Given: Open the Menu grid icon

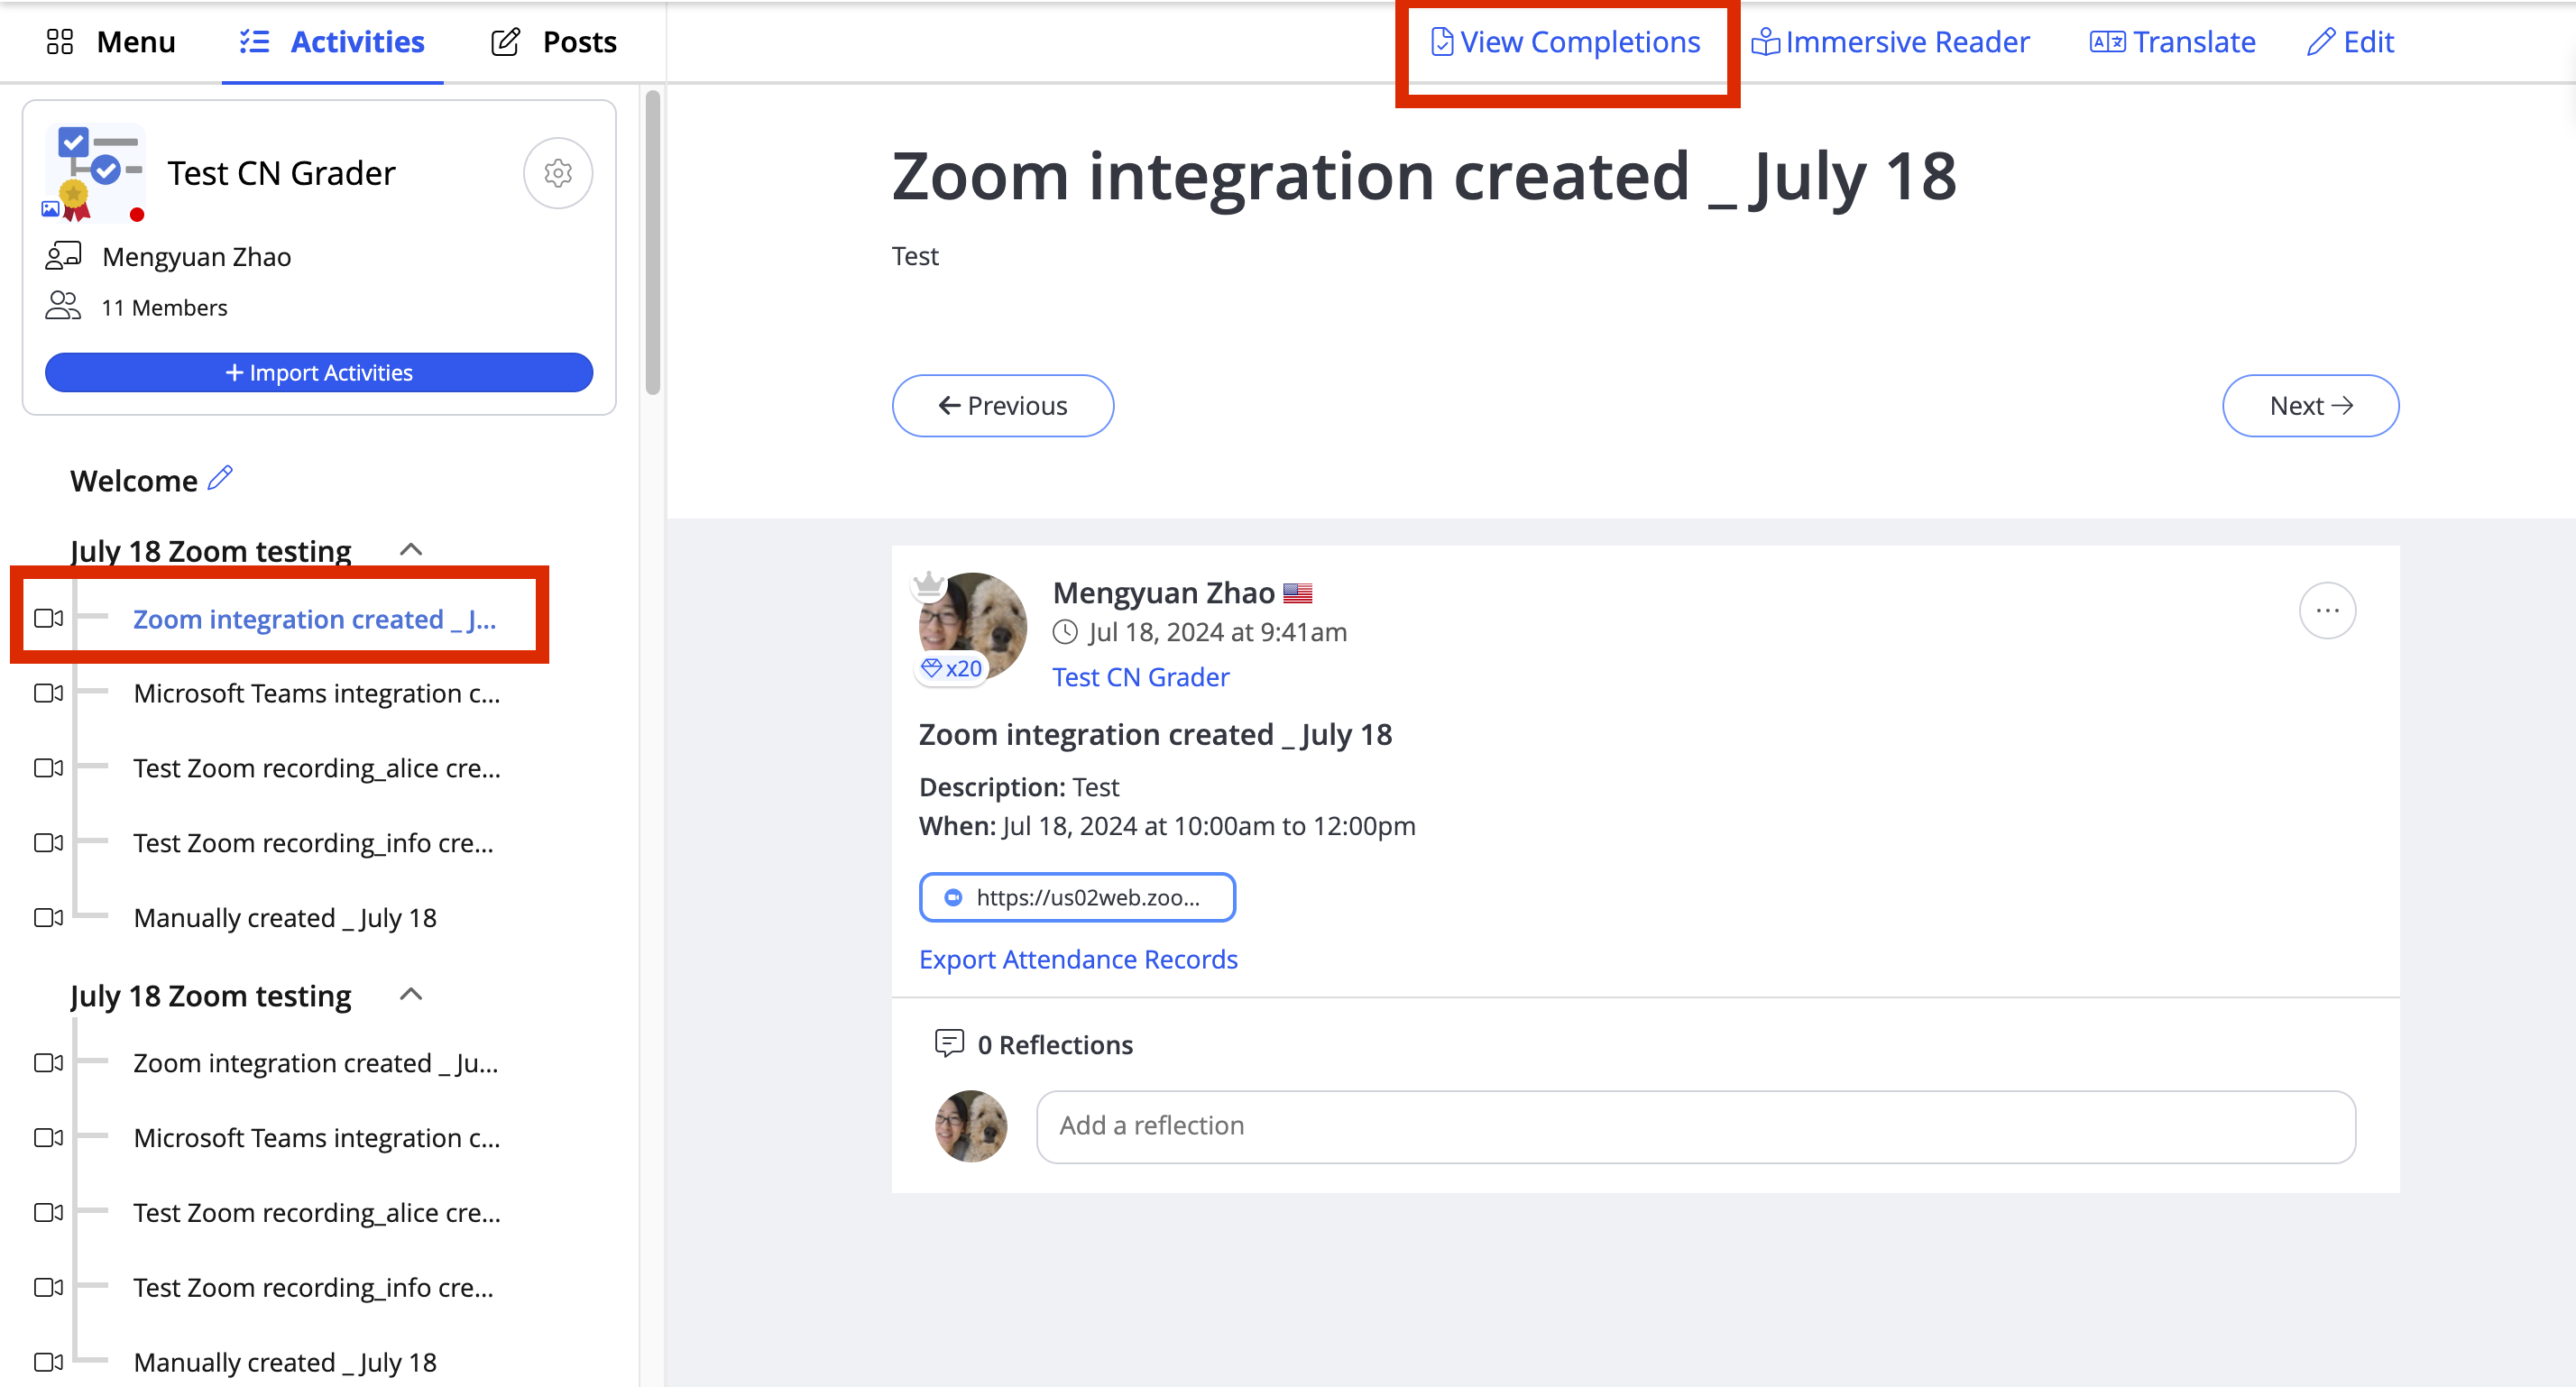Looking at the screenshot, I should (x=60, y=42).
